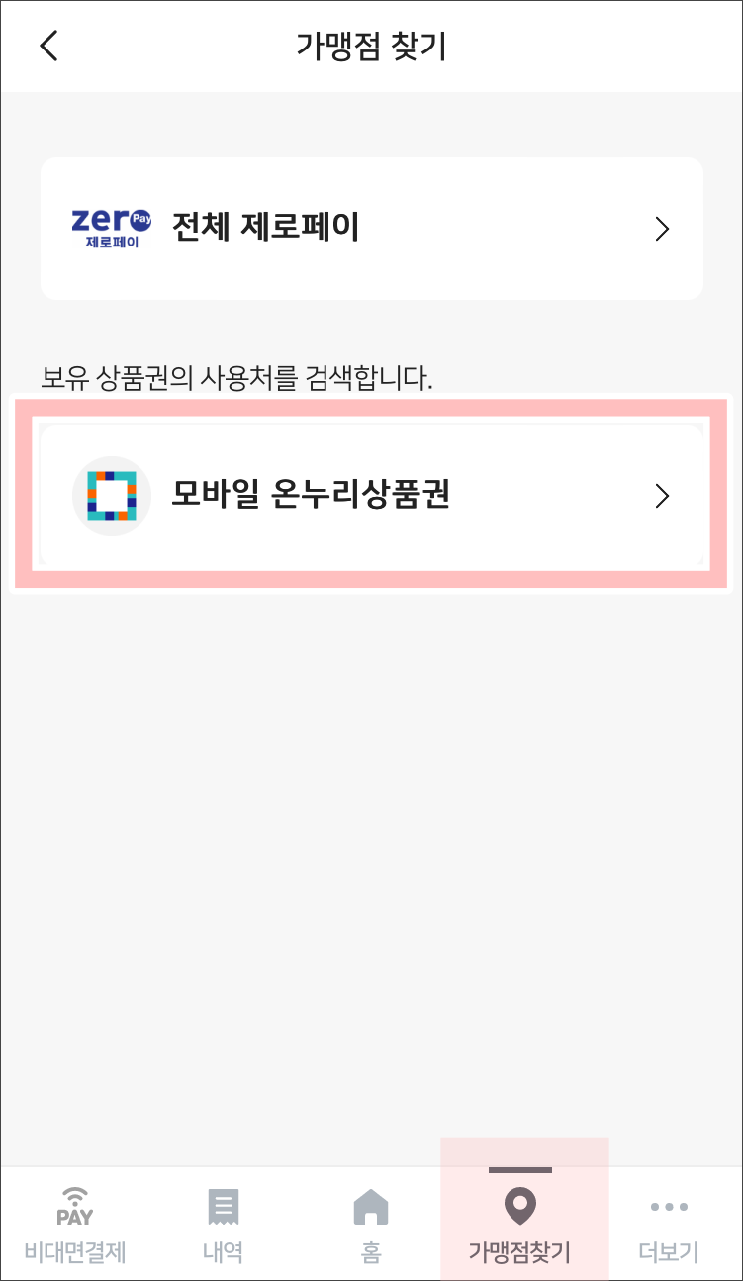
Task: Tap the 내역 receipt icon
Action: 224,1206
